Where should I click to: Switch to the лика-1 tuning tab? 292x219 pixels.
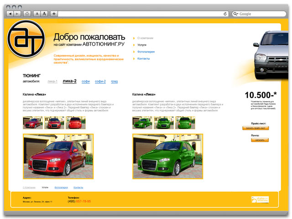[52, 81]
